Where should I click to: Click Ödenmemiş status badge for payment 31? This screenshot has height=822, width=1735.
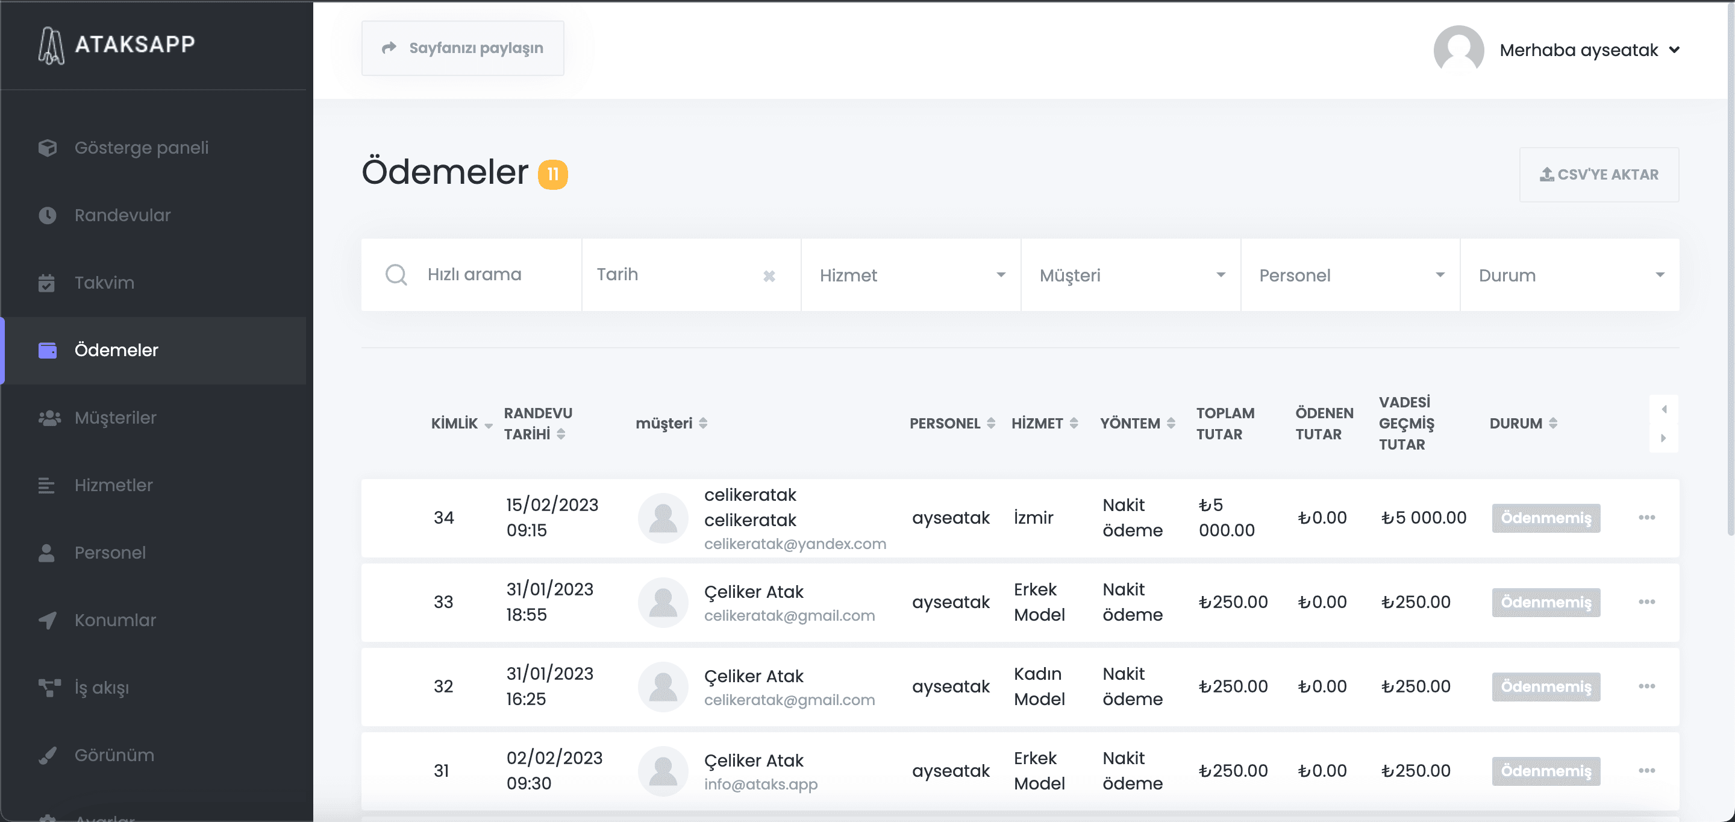(1546, 770)
